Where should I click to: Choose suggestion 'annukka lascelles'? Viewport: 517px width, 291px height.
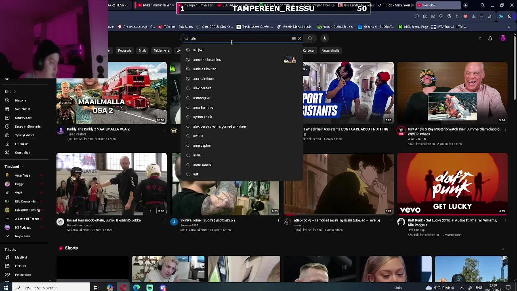pyautogui.click(x=242, y=60)
